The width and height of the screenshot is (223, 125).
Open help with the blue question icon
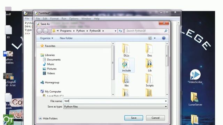click(x=164, y=38)
